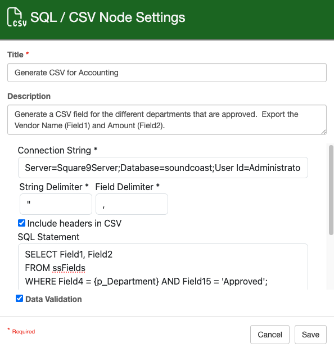Save the SQL / CSV node settings
Image resolution: width=334 pixels, height=352 pixels.
(310, 335)
